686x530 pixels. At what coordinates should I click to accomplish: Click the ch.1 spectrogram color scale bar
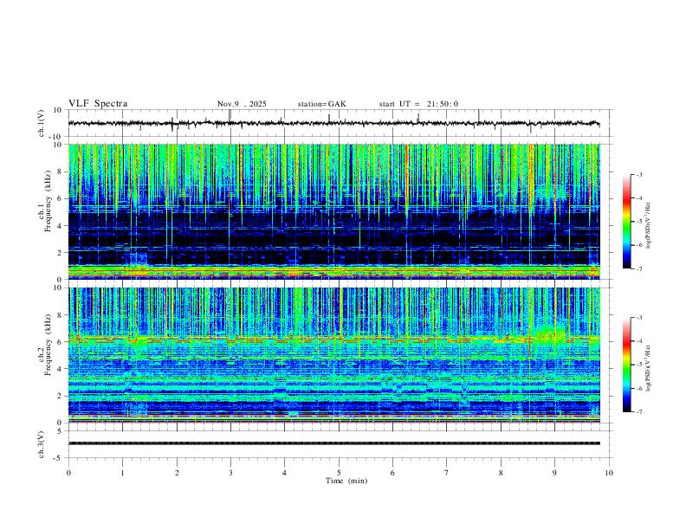(x=627, y=222)
